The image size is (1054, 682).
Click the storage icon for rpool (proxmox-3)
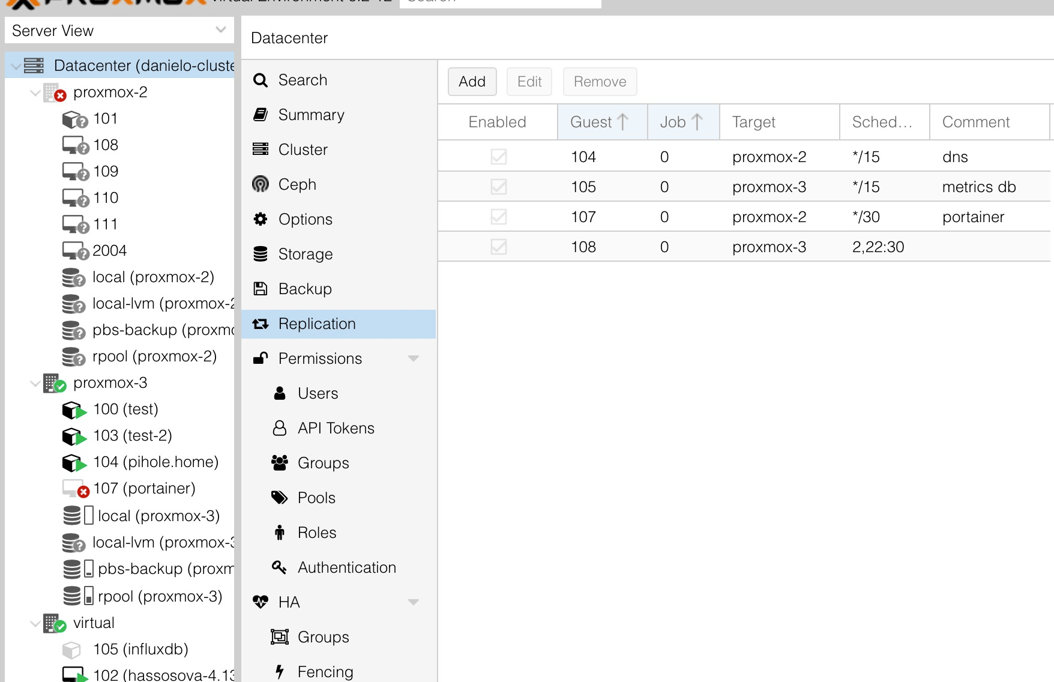(x=78, y=596)
